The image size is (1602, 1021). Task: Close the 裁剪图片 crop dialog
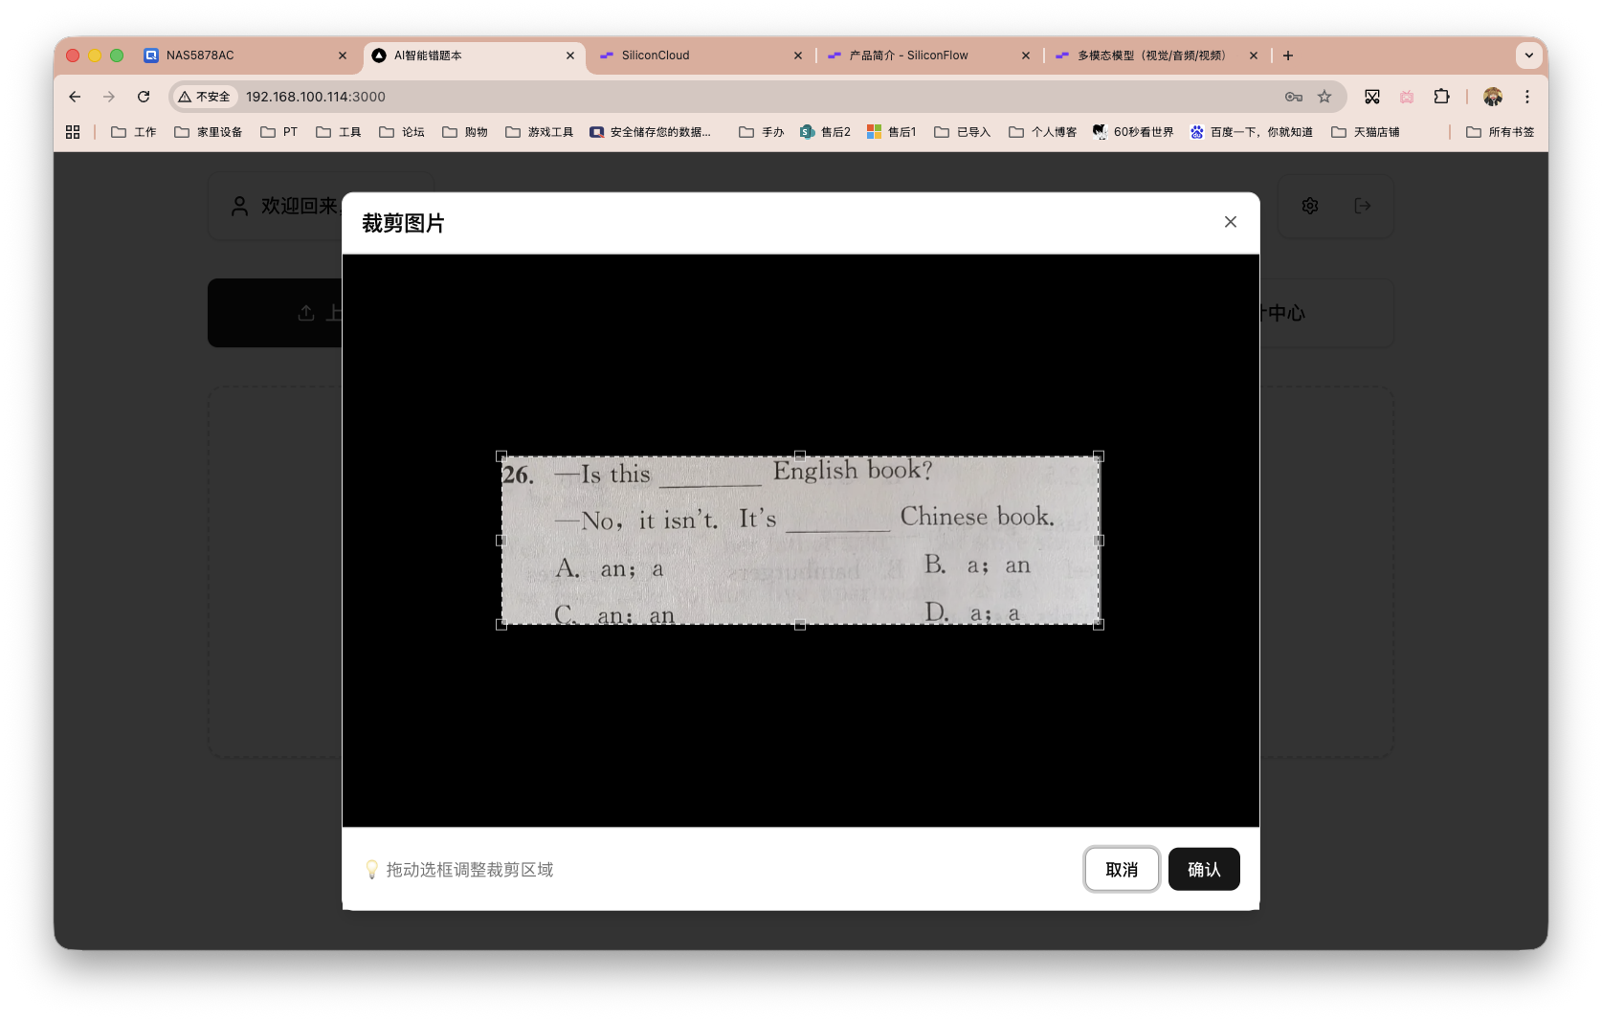click(1230, 222)
